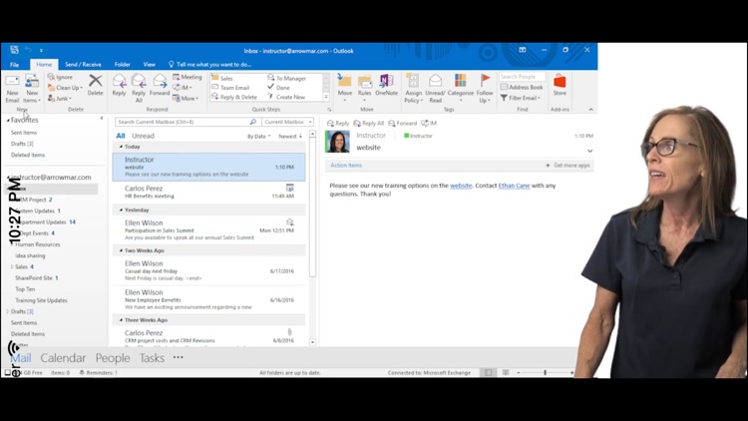Click the Tell me what you want to do box
This screenshot has width=748, height=421.
[209, 65]
